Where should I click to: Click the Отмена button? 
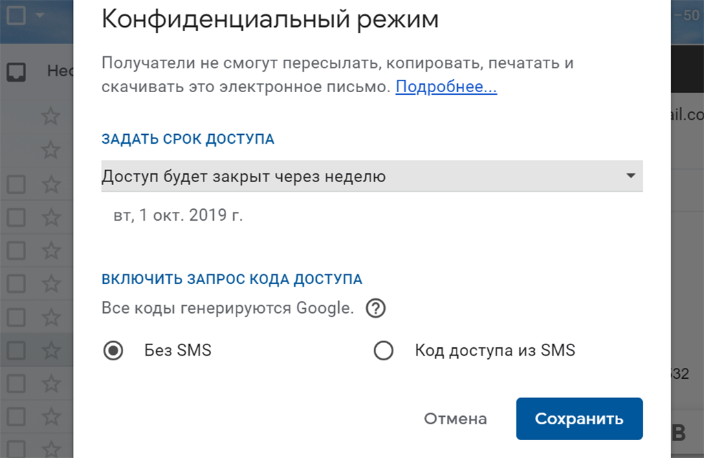click(x=456, y=418)
